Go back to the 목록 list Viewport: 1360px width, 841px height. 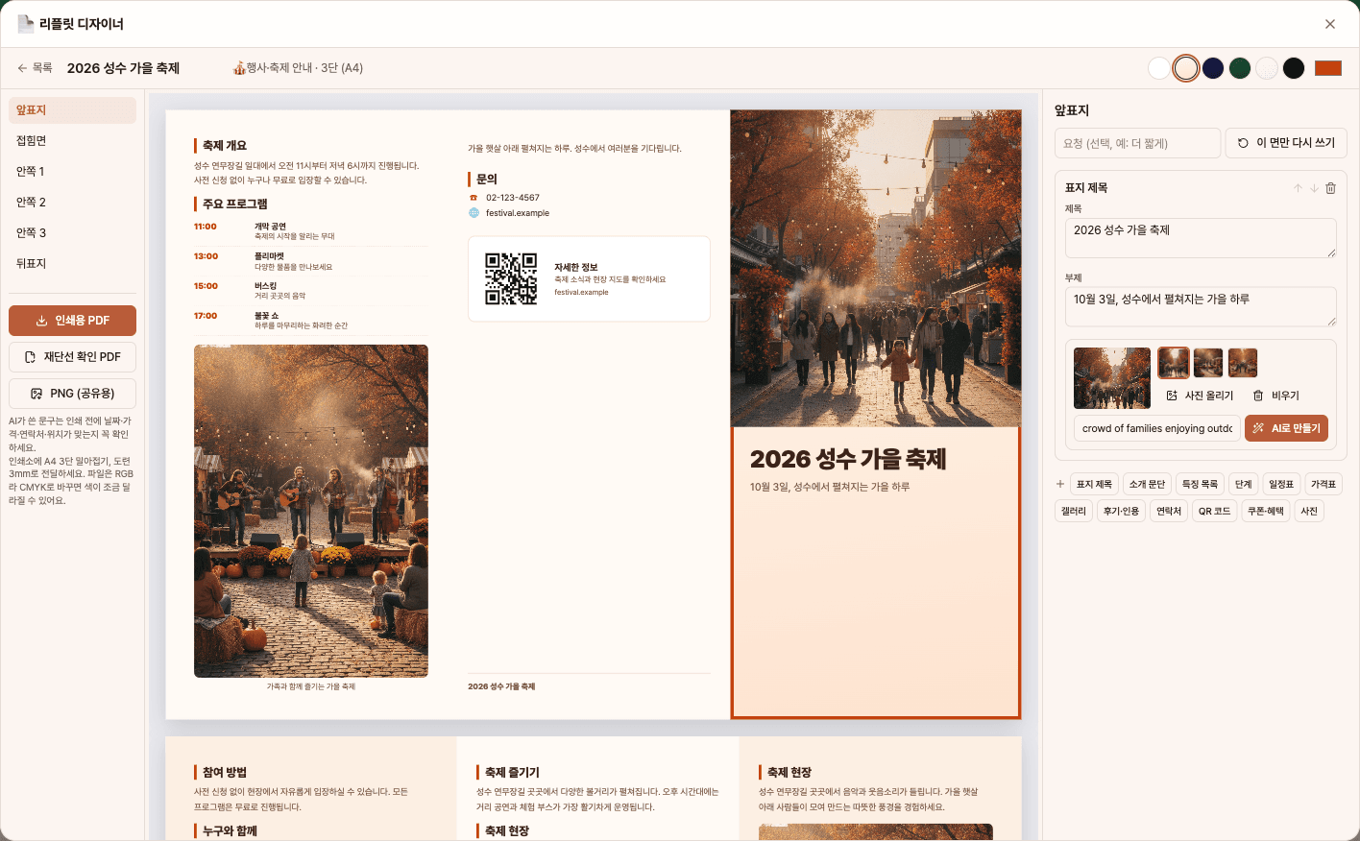click(35, 68)
